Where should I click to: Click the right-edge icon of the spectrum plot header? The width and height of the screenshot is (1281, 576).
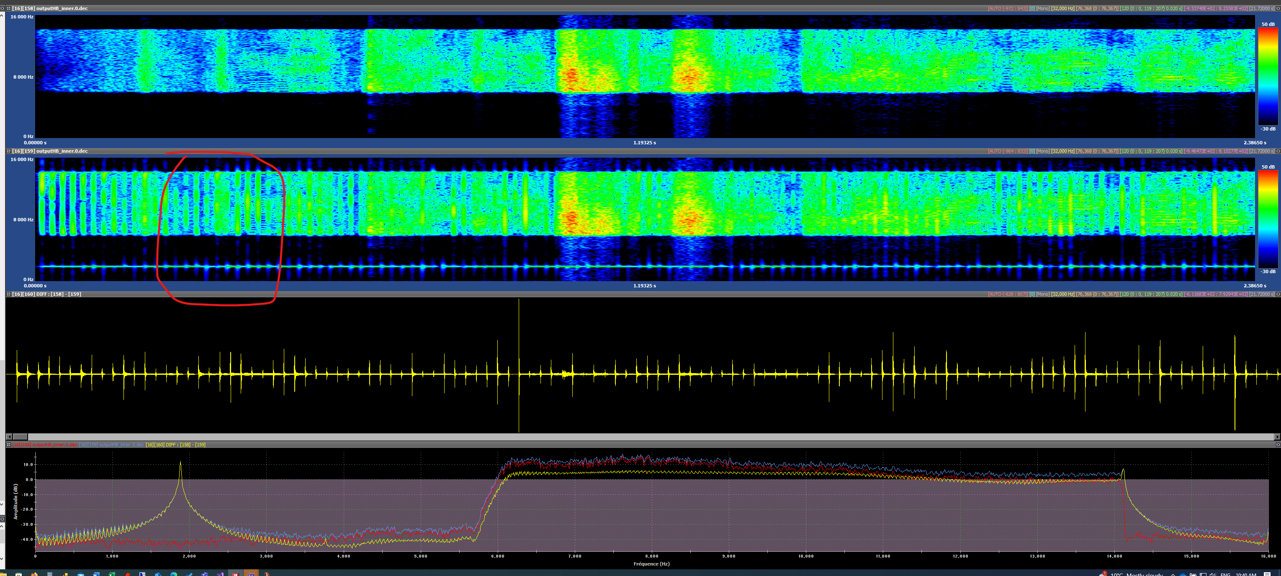point(1278,445)
